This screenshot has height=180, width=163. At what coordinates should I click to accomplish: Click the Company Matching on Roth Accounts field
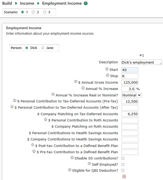[130, 127]
